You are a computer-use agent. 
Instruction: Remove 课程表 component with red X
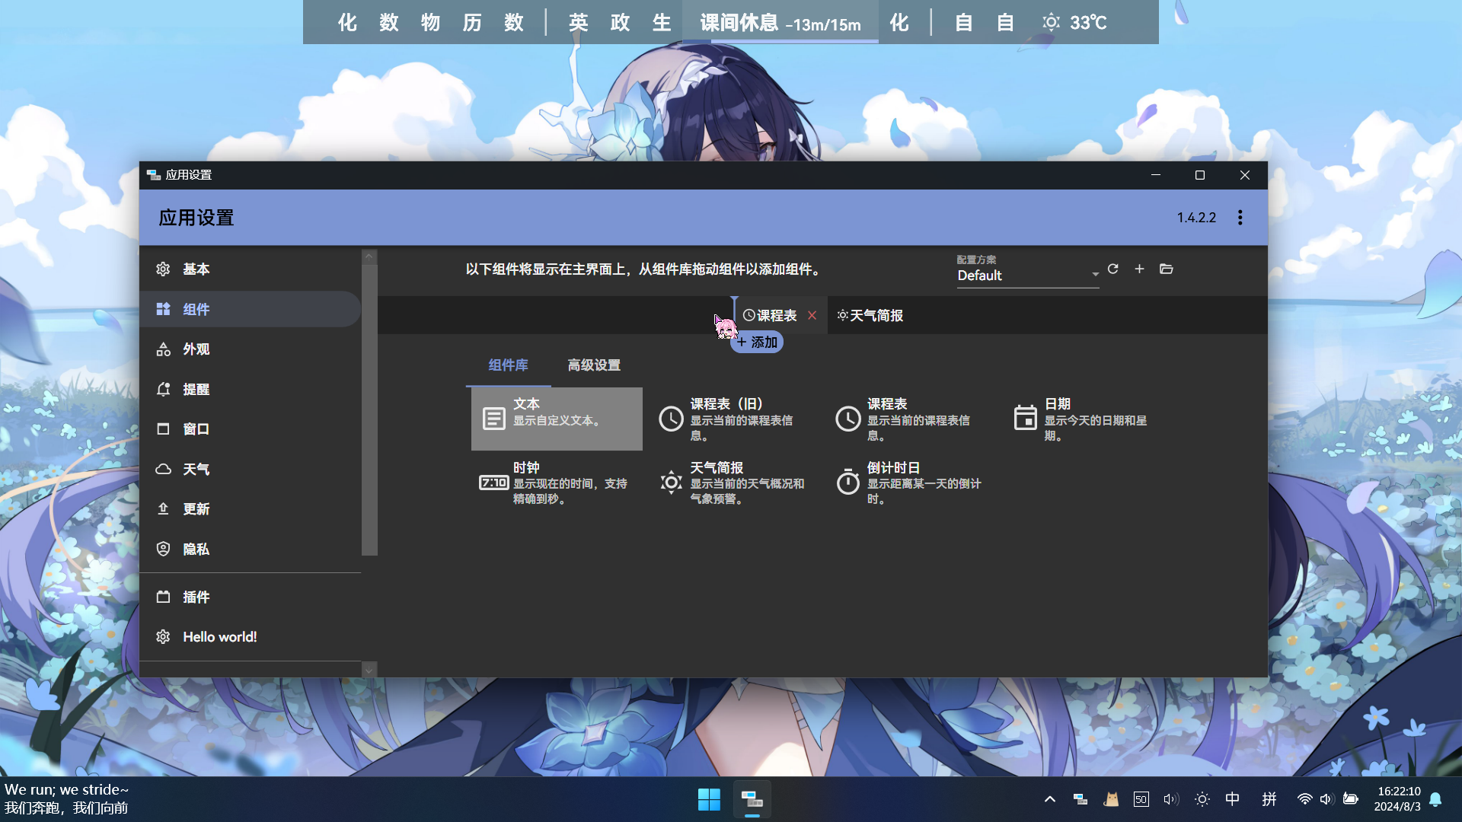(812, 315)
